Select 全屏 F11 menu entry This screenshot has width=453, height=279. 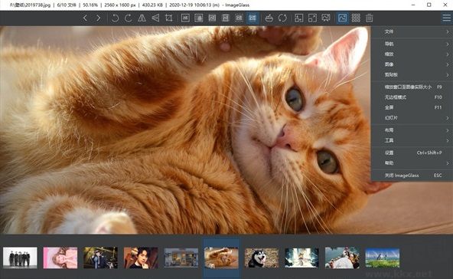tap(412, 107)
